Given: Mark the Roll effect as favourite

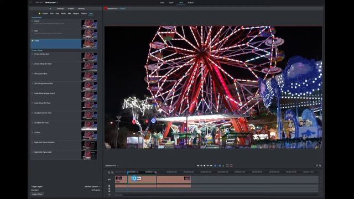Looking at the screenshot, I should coord(33,31).
